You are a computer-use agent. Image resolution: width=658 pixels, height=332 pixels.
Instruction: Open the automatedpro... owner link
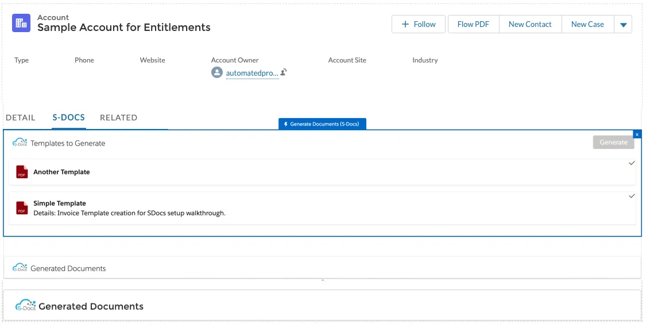coord(252,73)
